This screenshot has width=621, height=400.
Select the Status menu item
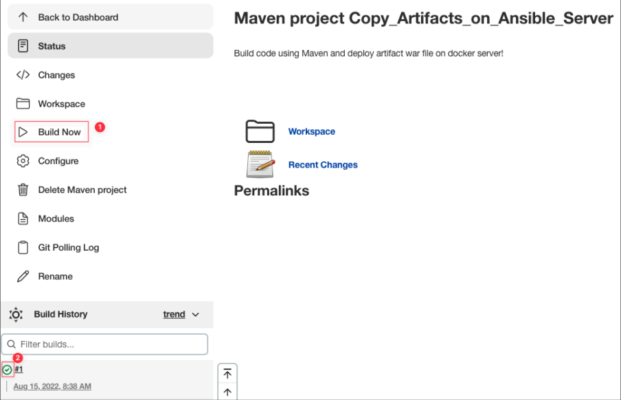pyautogui.click(x=111, y=46)
